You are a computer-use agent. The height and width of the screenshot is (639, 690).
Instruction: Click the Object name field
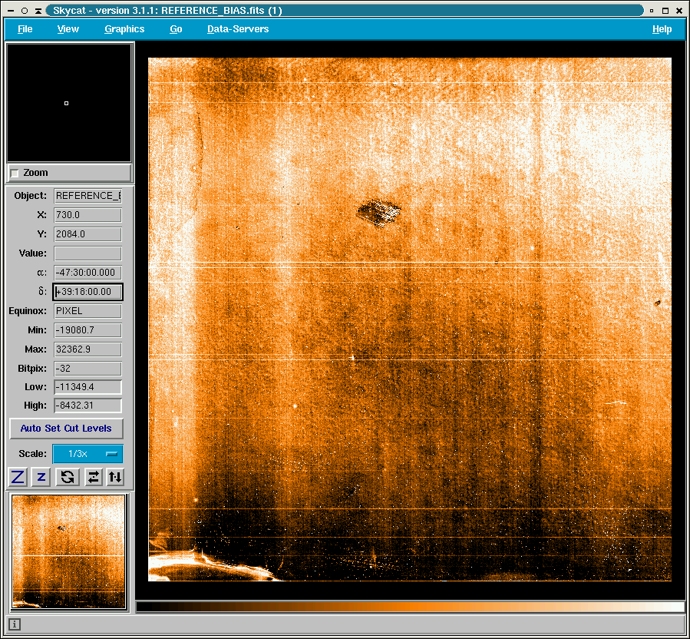coord(87,196)
